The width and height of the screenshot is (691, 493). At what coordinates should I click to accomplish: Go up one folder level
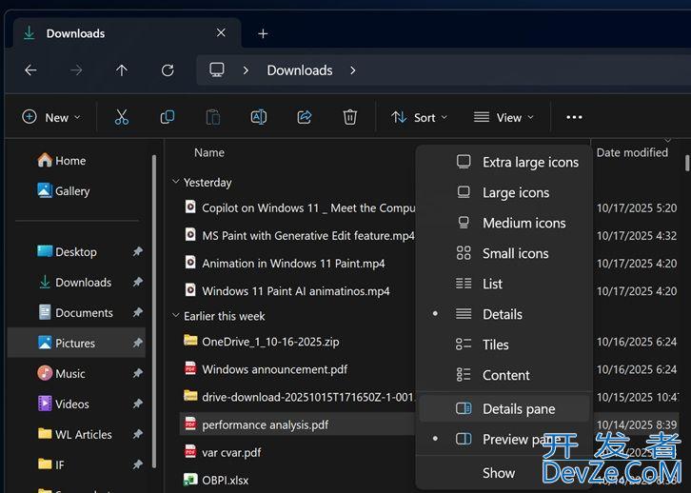[122, 70]
